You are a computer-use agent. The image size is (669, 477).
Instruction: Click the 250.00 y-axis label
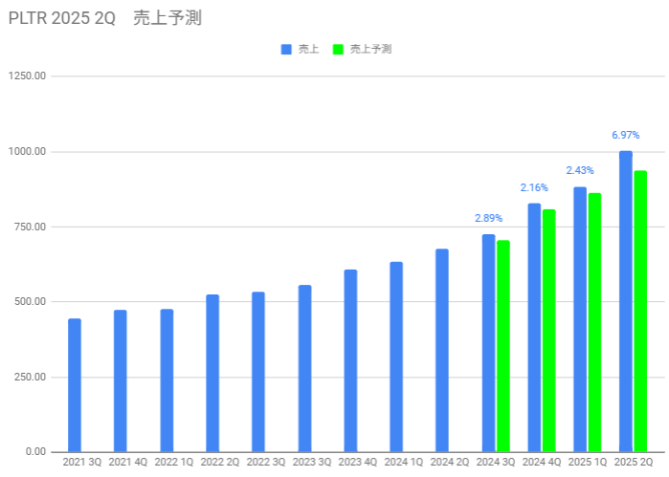click(x=30, y=377)
